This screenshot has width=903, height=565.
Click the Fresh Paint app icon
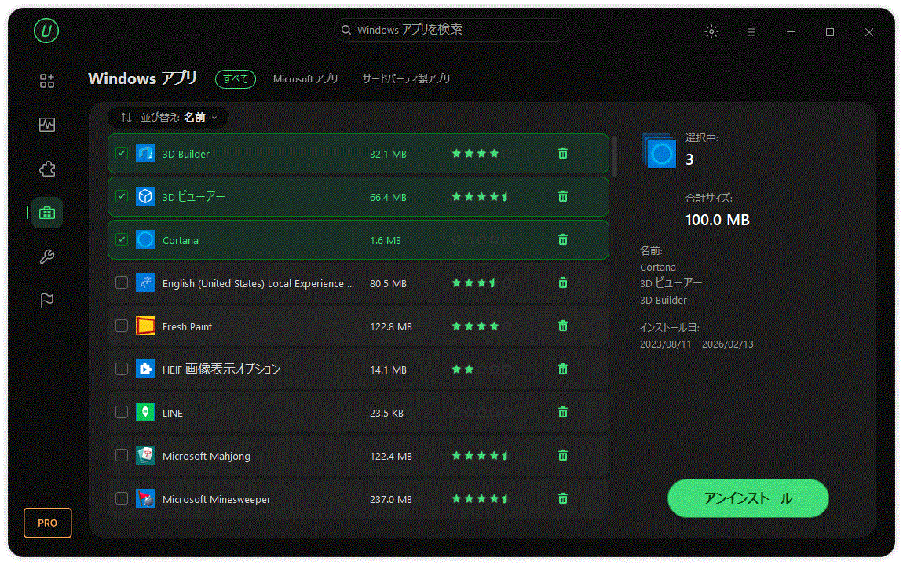145,326
